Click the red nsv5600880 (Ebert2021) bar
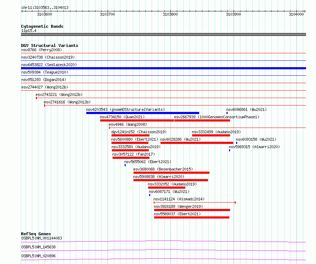Viewport: 316px width, 264px height. (130, 143)
